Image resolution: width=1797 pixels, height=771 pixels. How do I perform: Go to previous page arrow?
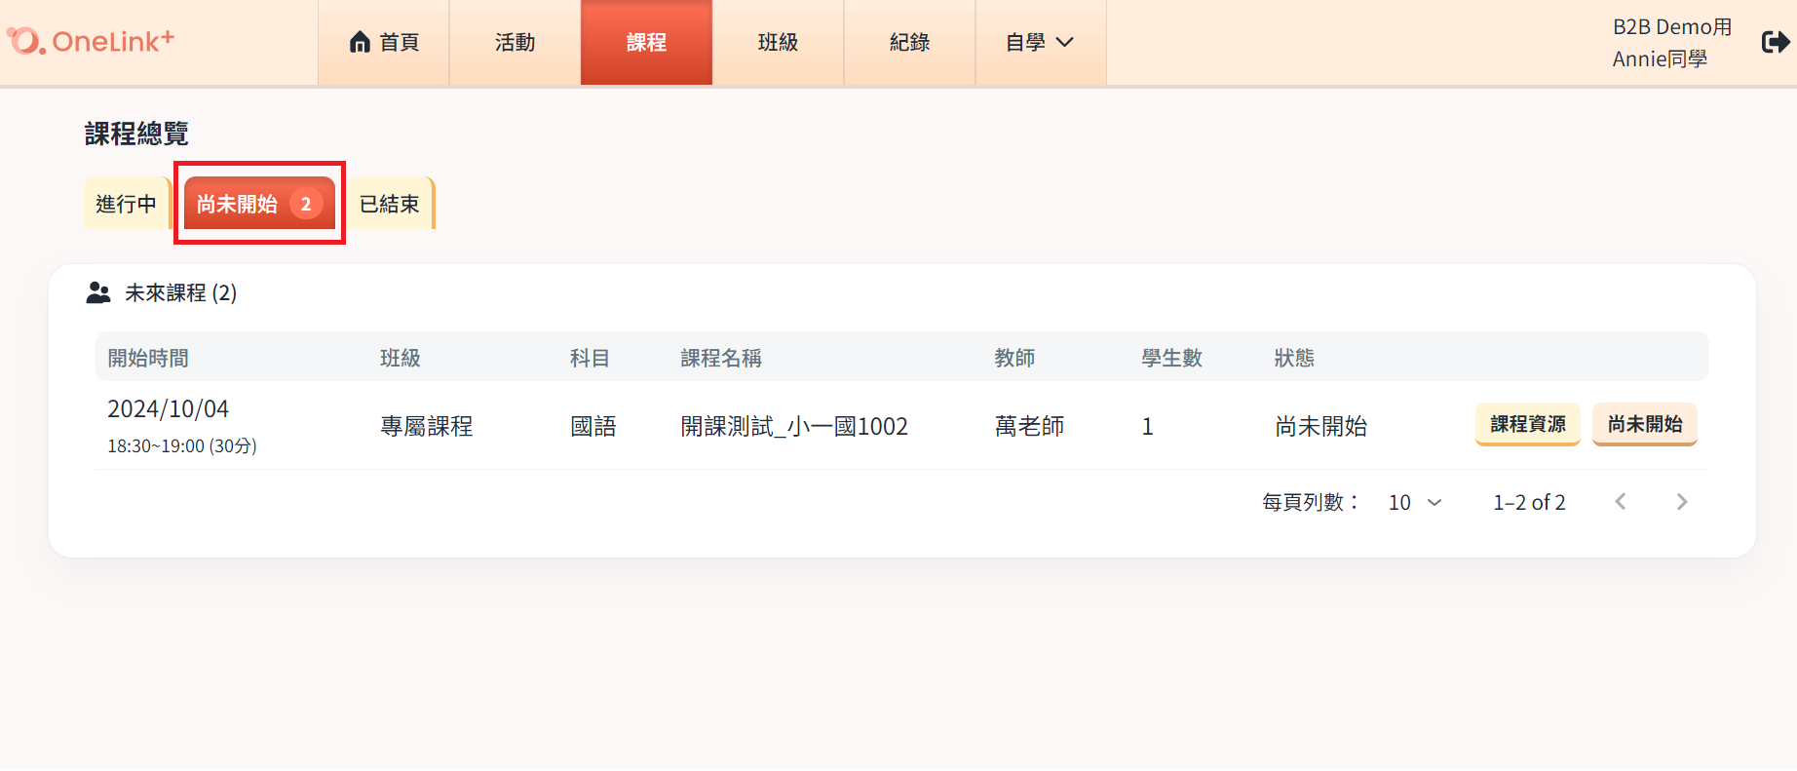(x=1621, y=502)
